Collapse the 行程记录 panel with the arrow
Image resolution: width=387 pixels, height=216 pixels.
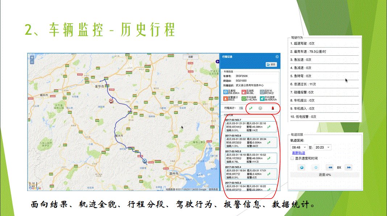coord(277,57)
